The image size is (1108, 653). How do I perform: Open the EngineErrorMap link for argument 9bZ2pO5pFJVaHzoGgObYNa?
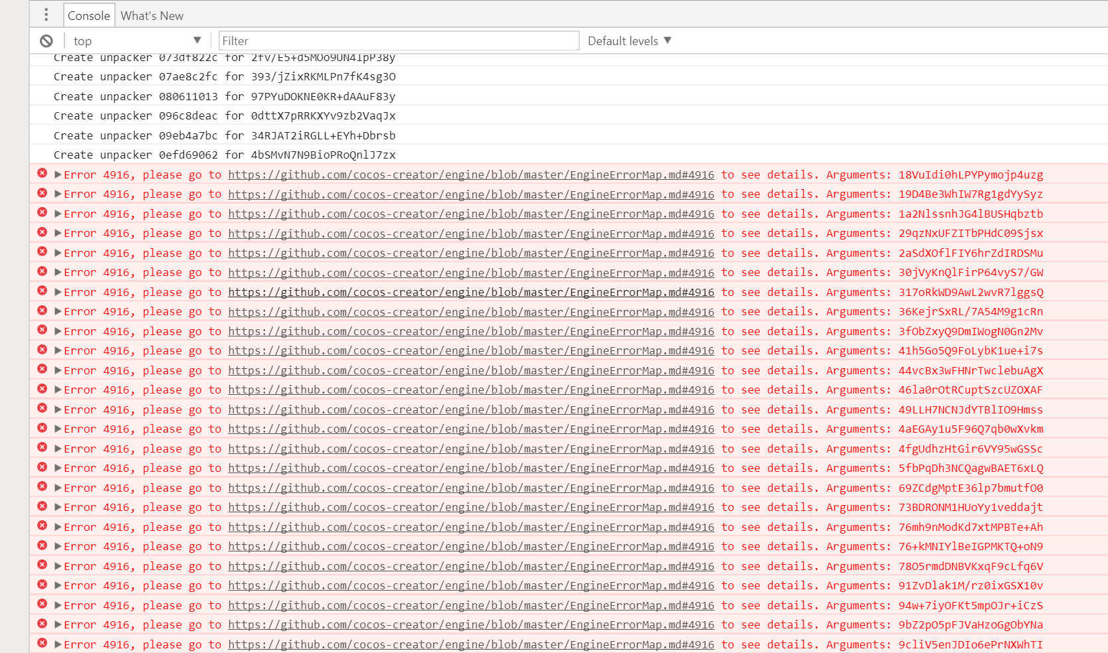coord(471,625)
